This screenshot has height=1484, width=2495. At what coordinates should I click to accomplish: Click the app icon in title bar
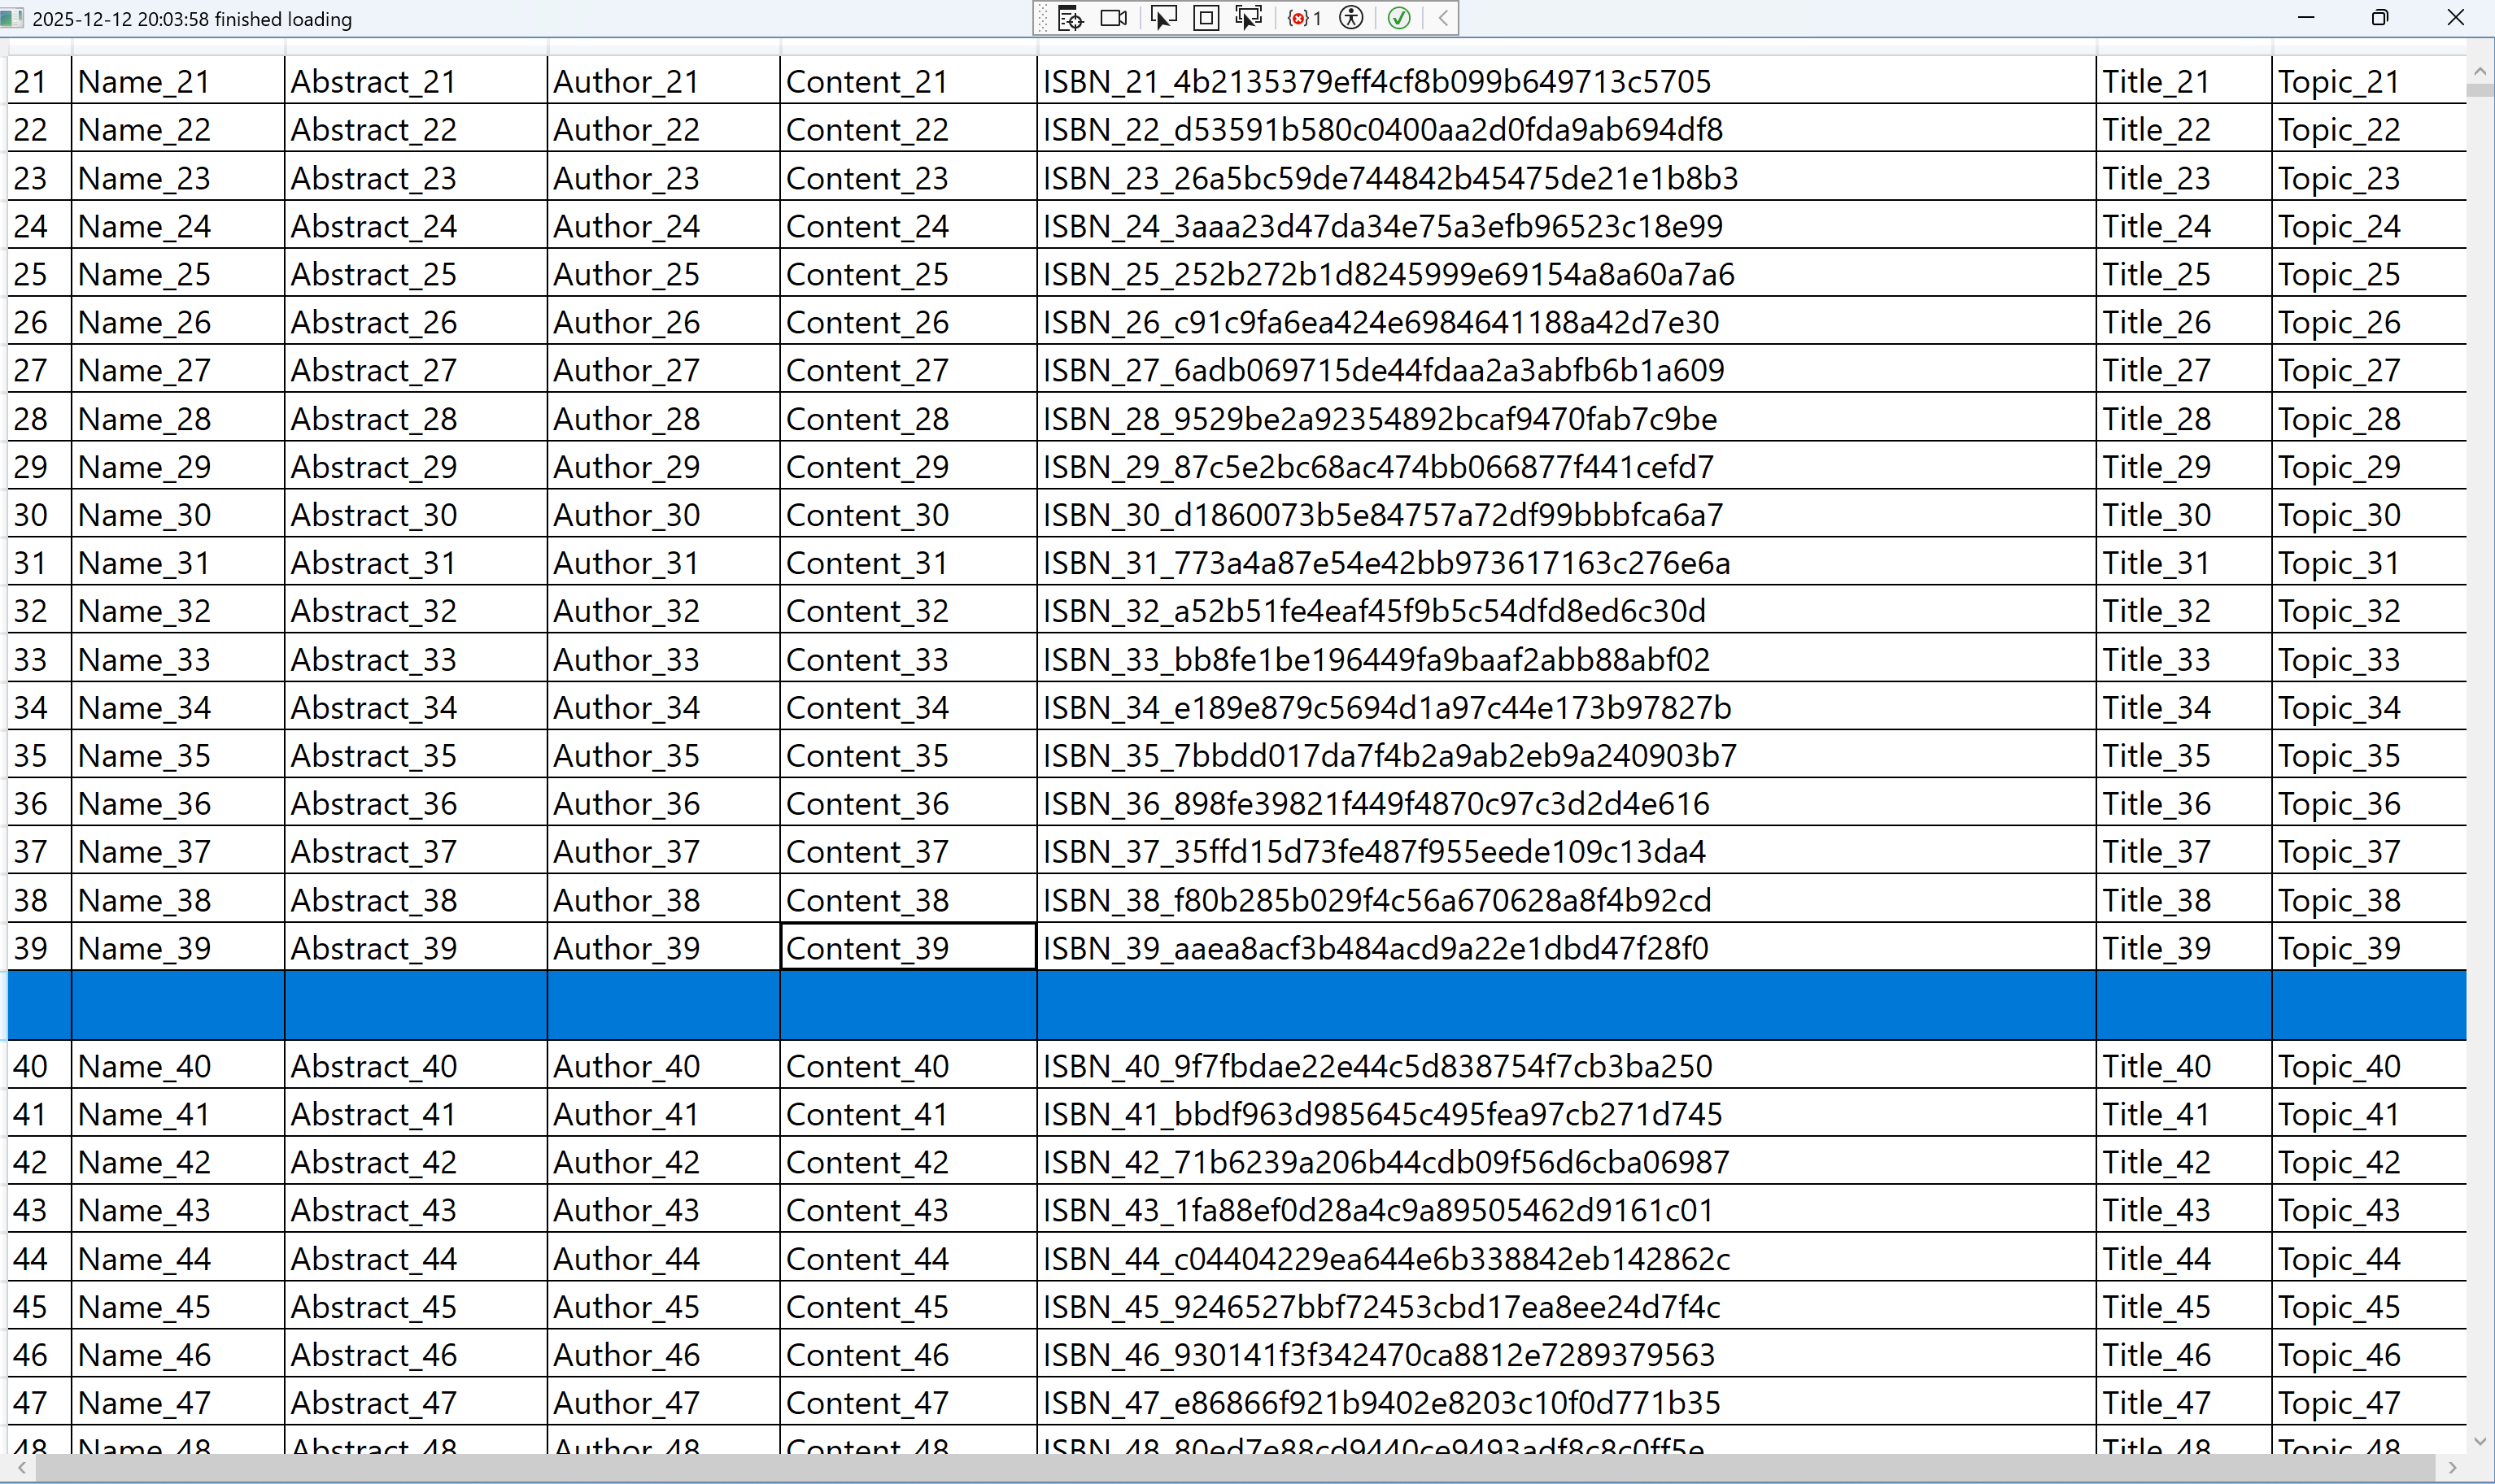point(12,18)
